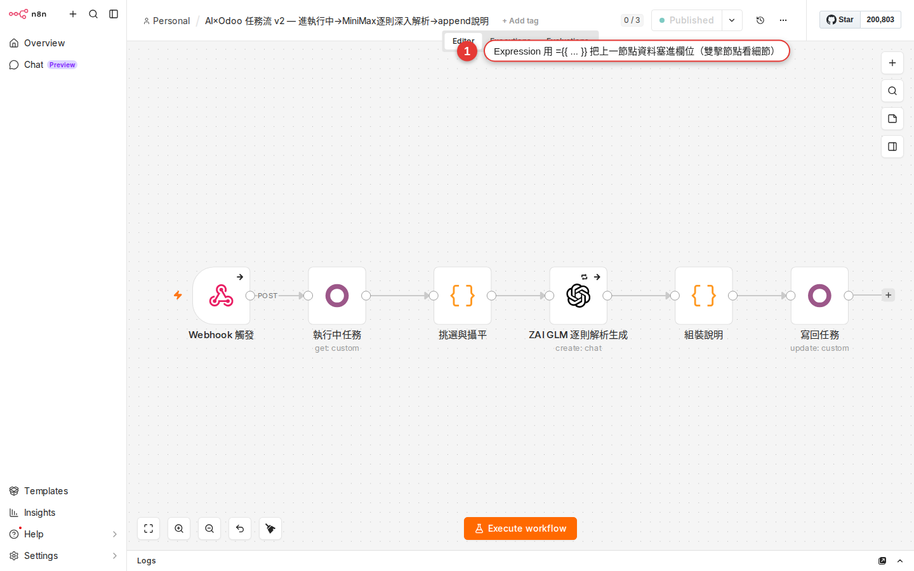Collapse the left sidebar panel
Image resolution: width=914 pixels, height=571 pixels.
tap(114, 14)
